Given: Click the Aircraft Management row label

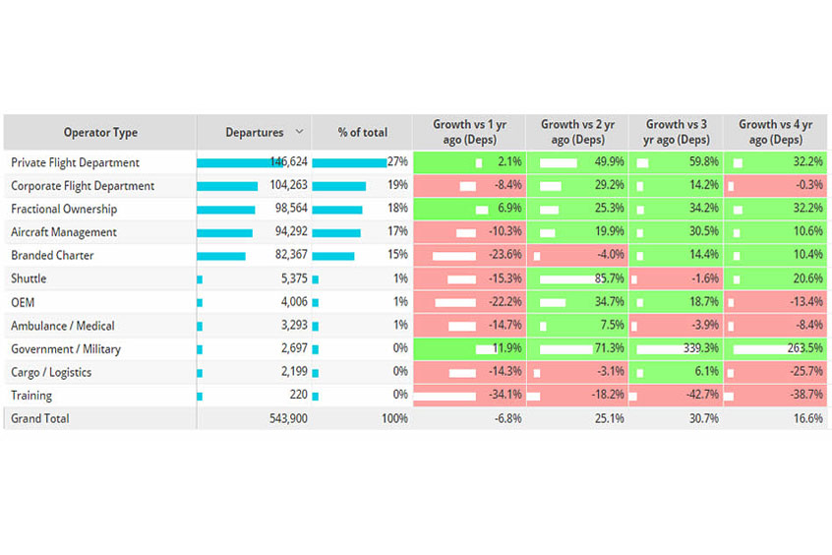Looking at the screenshot, I should [64, 232].
